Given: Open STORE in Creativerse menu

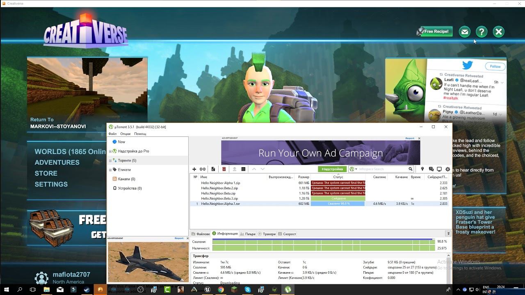Looking at the screenshot, I should 46,173.
